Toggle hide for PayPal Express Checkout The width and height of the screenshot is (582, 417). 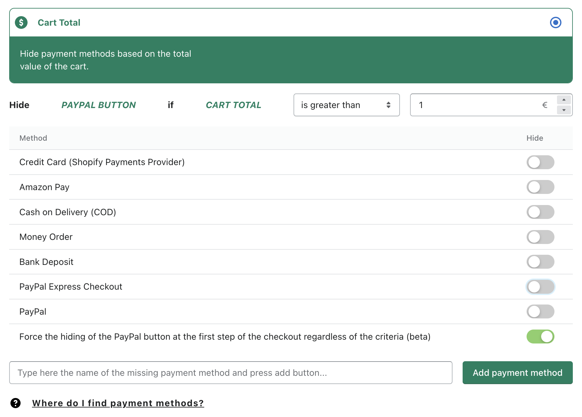pyautogui.click(x=540, y=287)
